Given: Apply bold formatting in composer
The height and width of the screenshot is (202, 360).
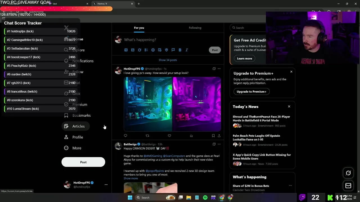Looking at the screenshot, I should point(180,50).
